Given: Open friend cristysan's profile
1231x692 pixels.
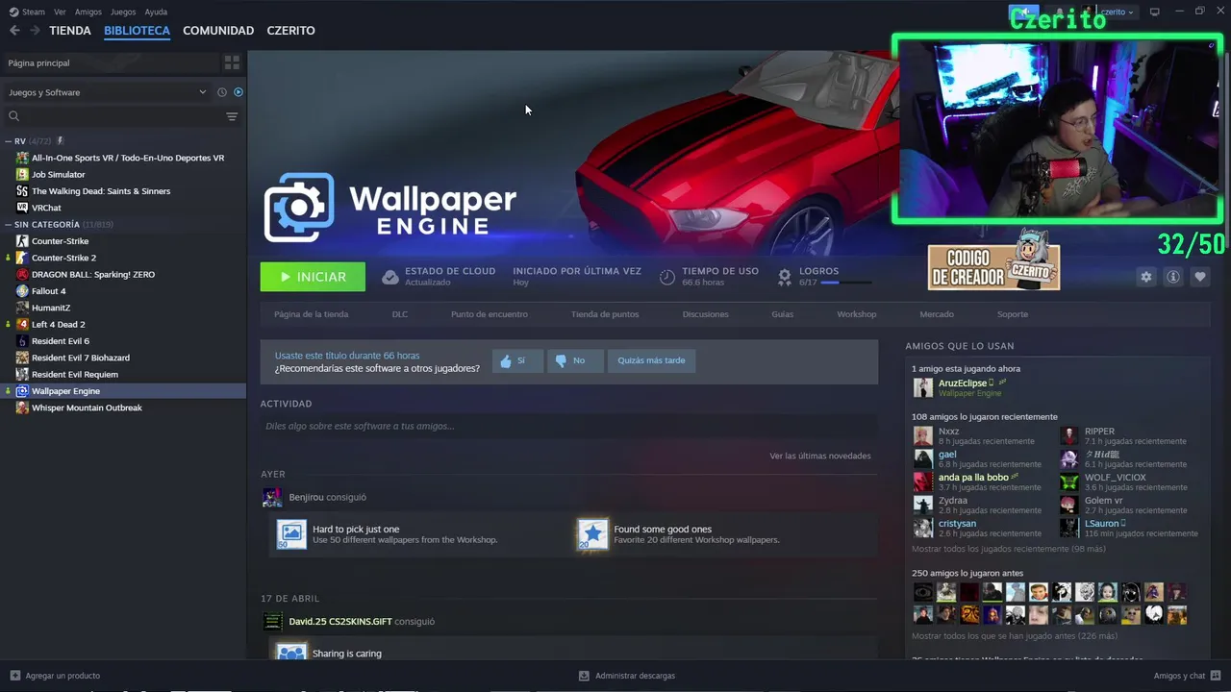Looking at the screenshot, I should coord(957,524).
